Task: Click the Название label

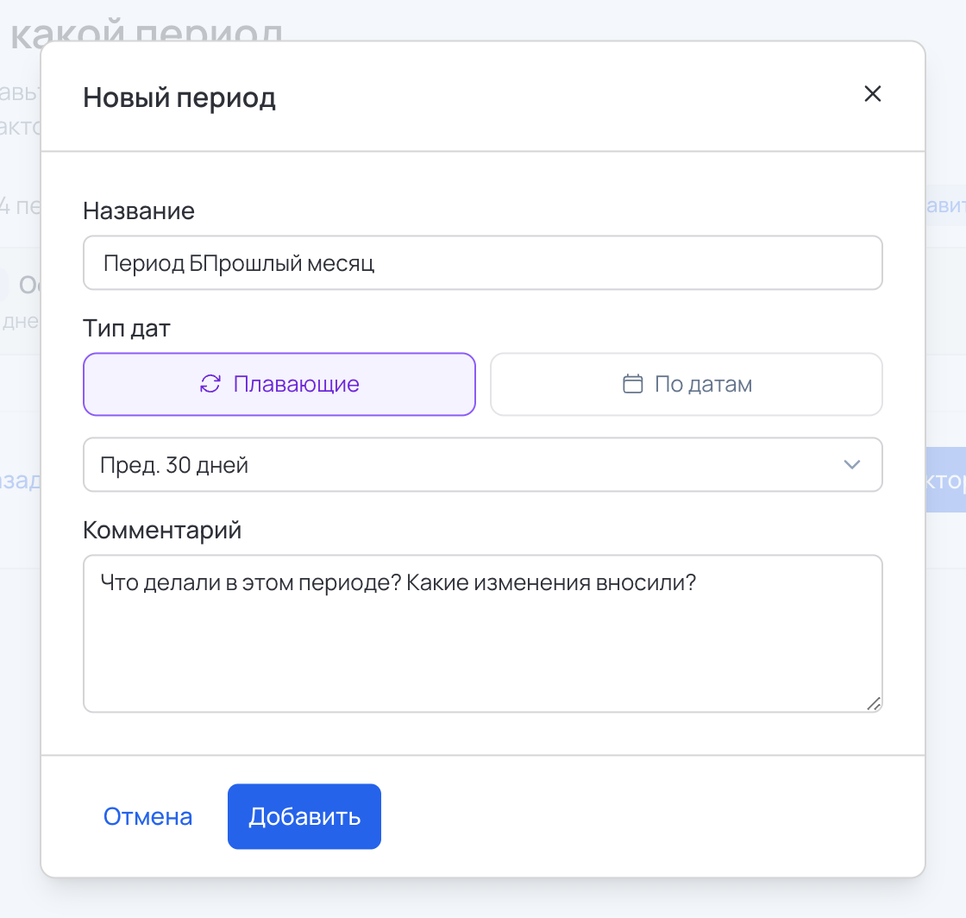Action: pyautogui.click(x=139, y=211)
